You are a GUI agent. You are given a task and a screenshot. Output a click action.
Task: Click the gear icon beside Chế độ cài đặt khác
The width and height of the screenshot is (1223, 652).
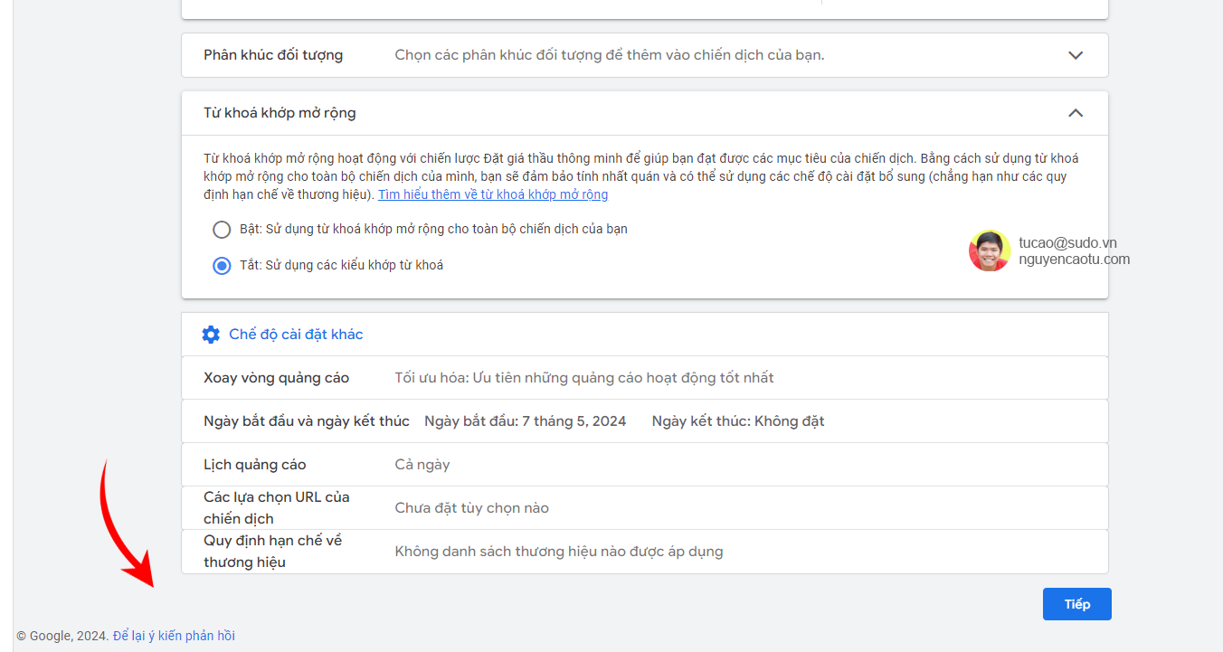pyautogui.click(x=211, y=335)
